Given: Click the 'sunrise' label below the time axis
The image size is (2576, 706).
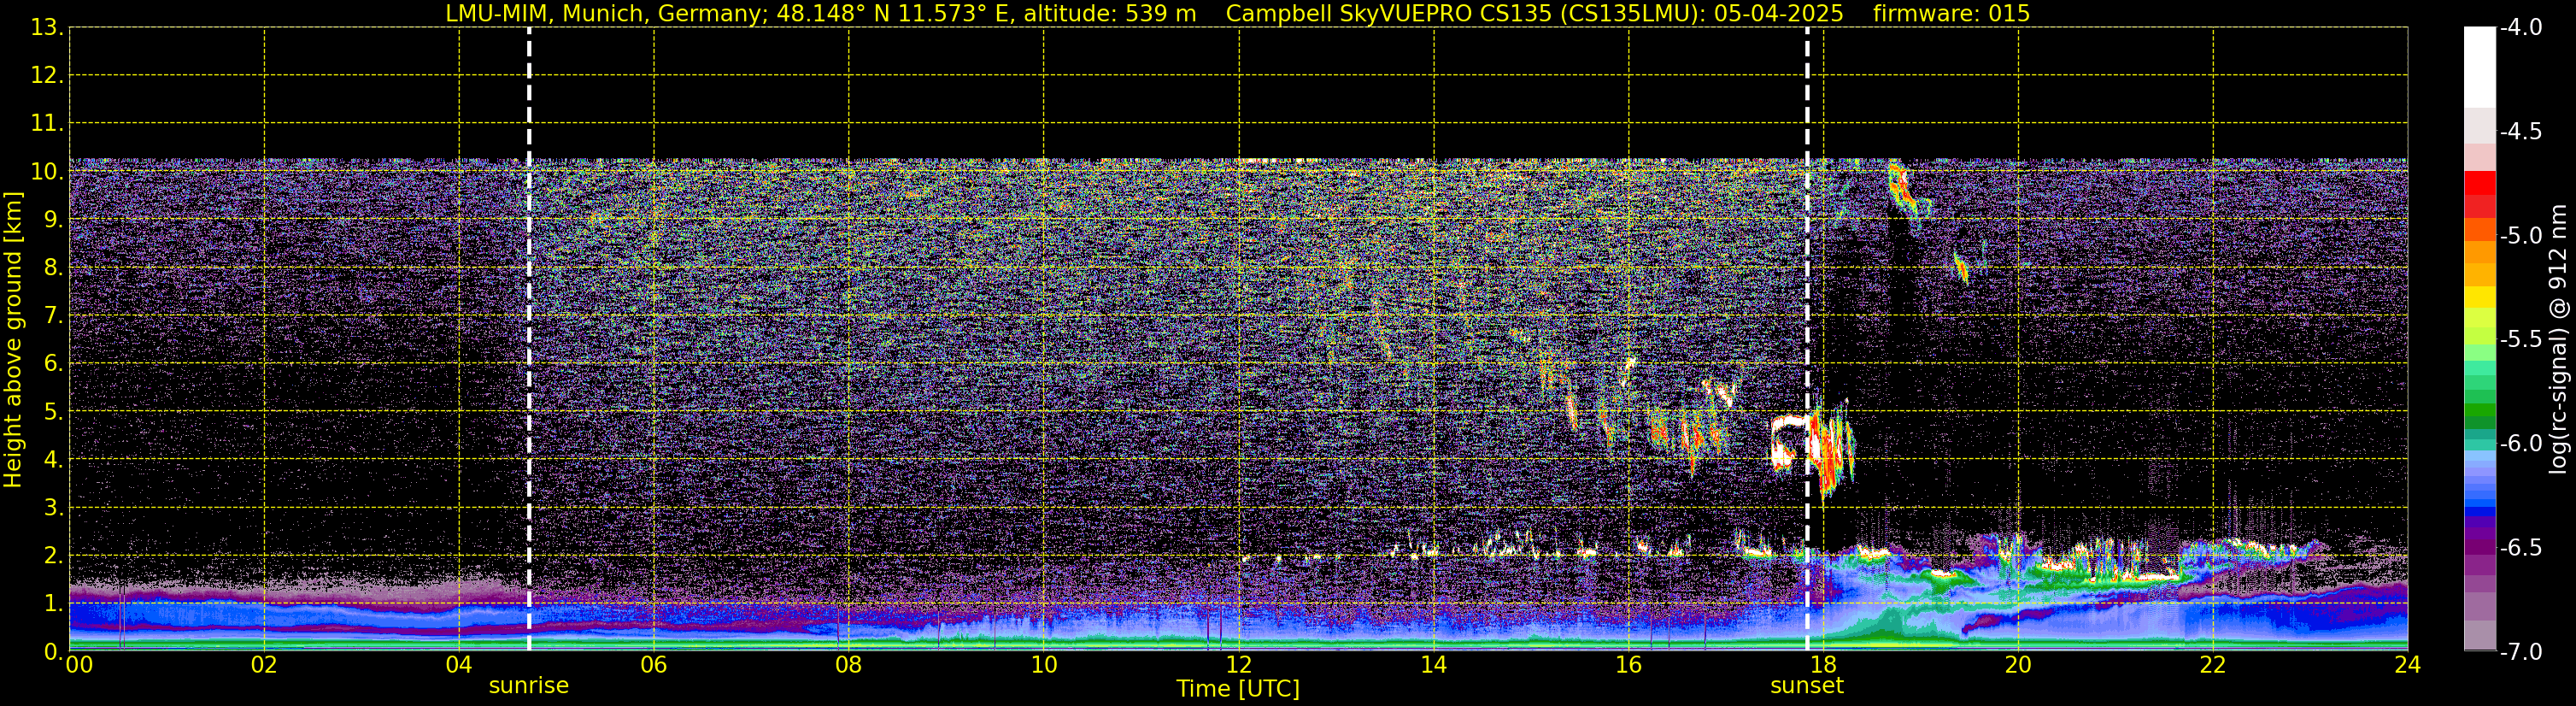Looking at the screenshot, I should [x=528, y=686].
